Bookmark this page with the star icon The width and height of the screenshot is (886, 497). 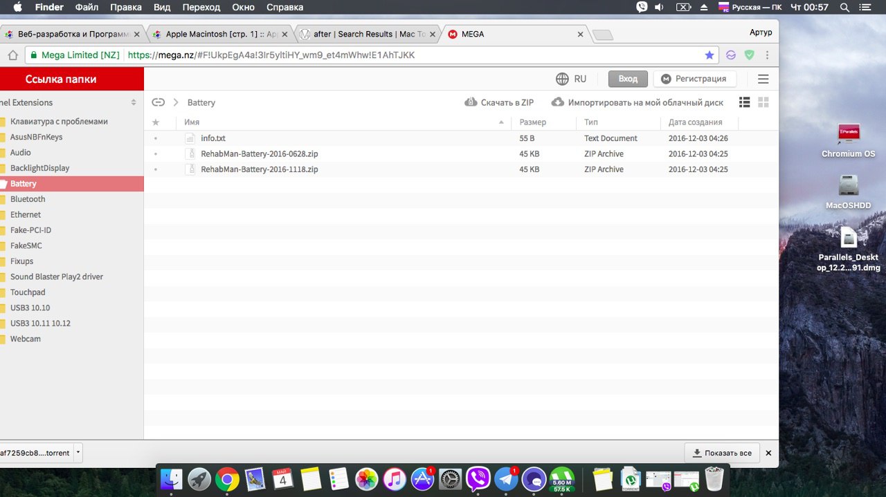pos(709,55)
